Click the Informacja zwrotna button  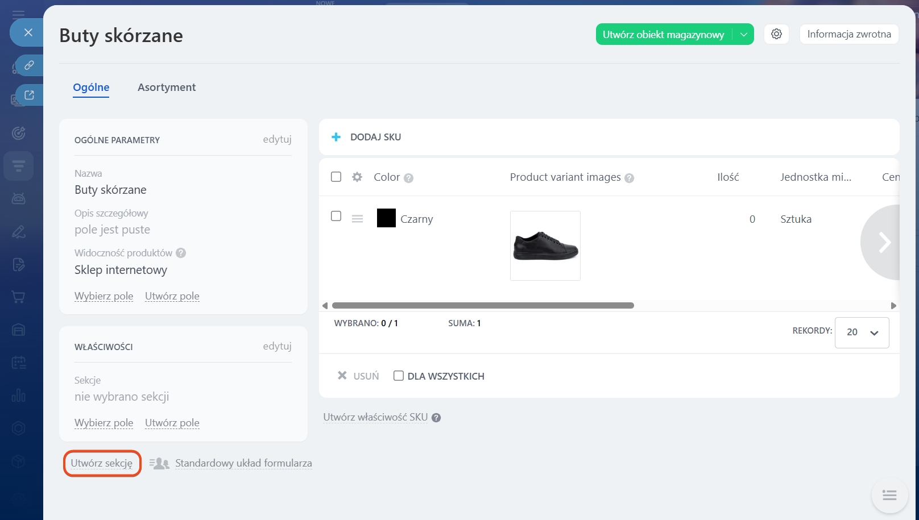coord(848,34)
